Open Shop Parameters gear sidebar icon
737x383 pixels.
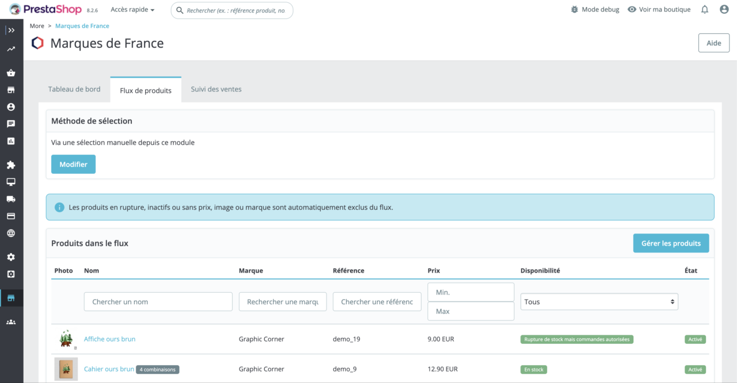[x=11, y=257]
